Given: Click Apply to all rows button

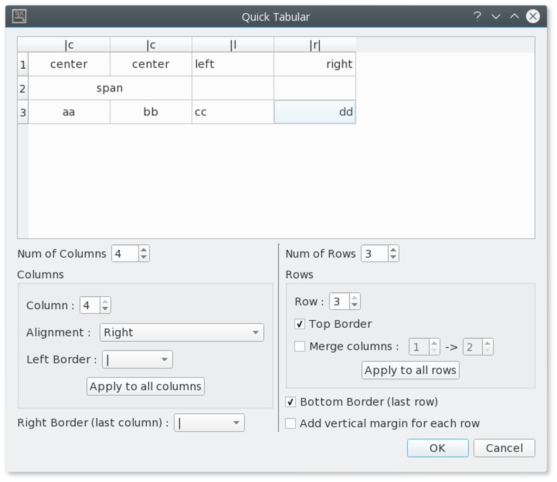Looking at the screenshot, I should [410, 370].
